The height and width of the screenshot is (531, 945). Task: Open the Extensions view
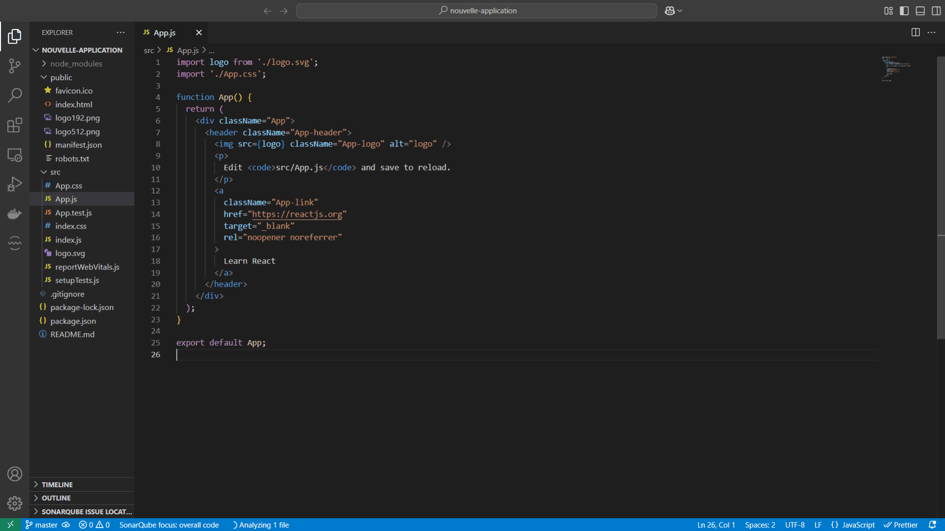(x=15, y=125)
